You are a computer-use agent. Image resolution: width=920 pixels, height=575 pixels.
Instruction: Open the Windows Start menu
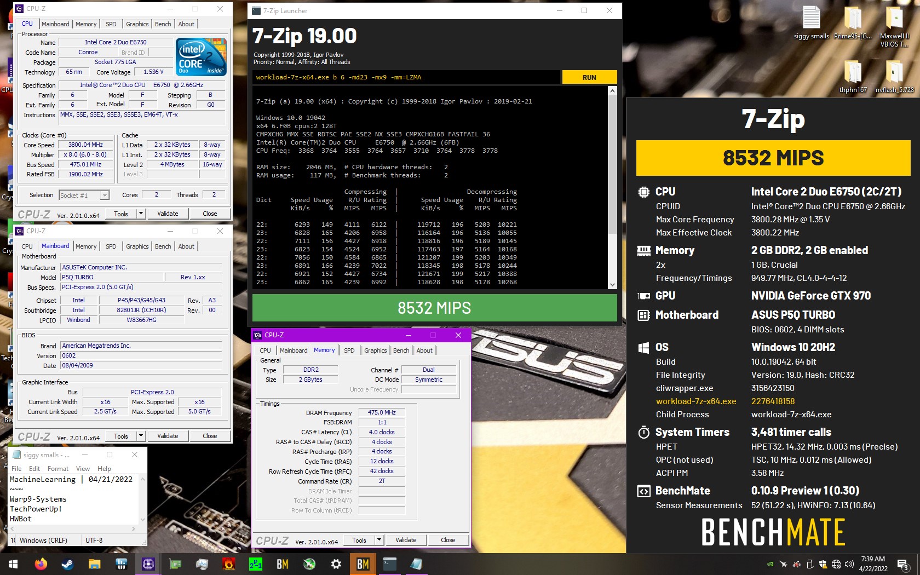pyautogui.click(x=13, y=564)
